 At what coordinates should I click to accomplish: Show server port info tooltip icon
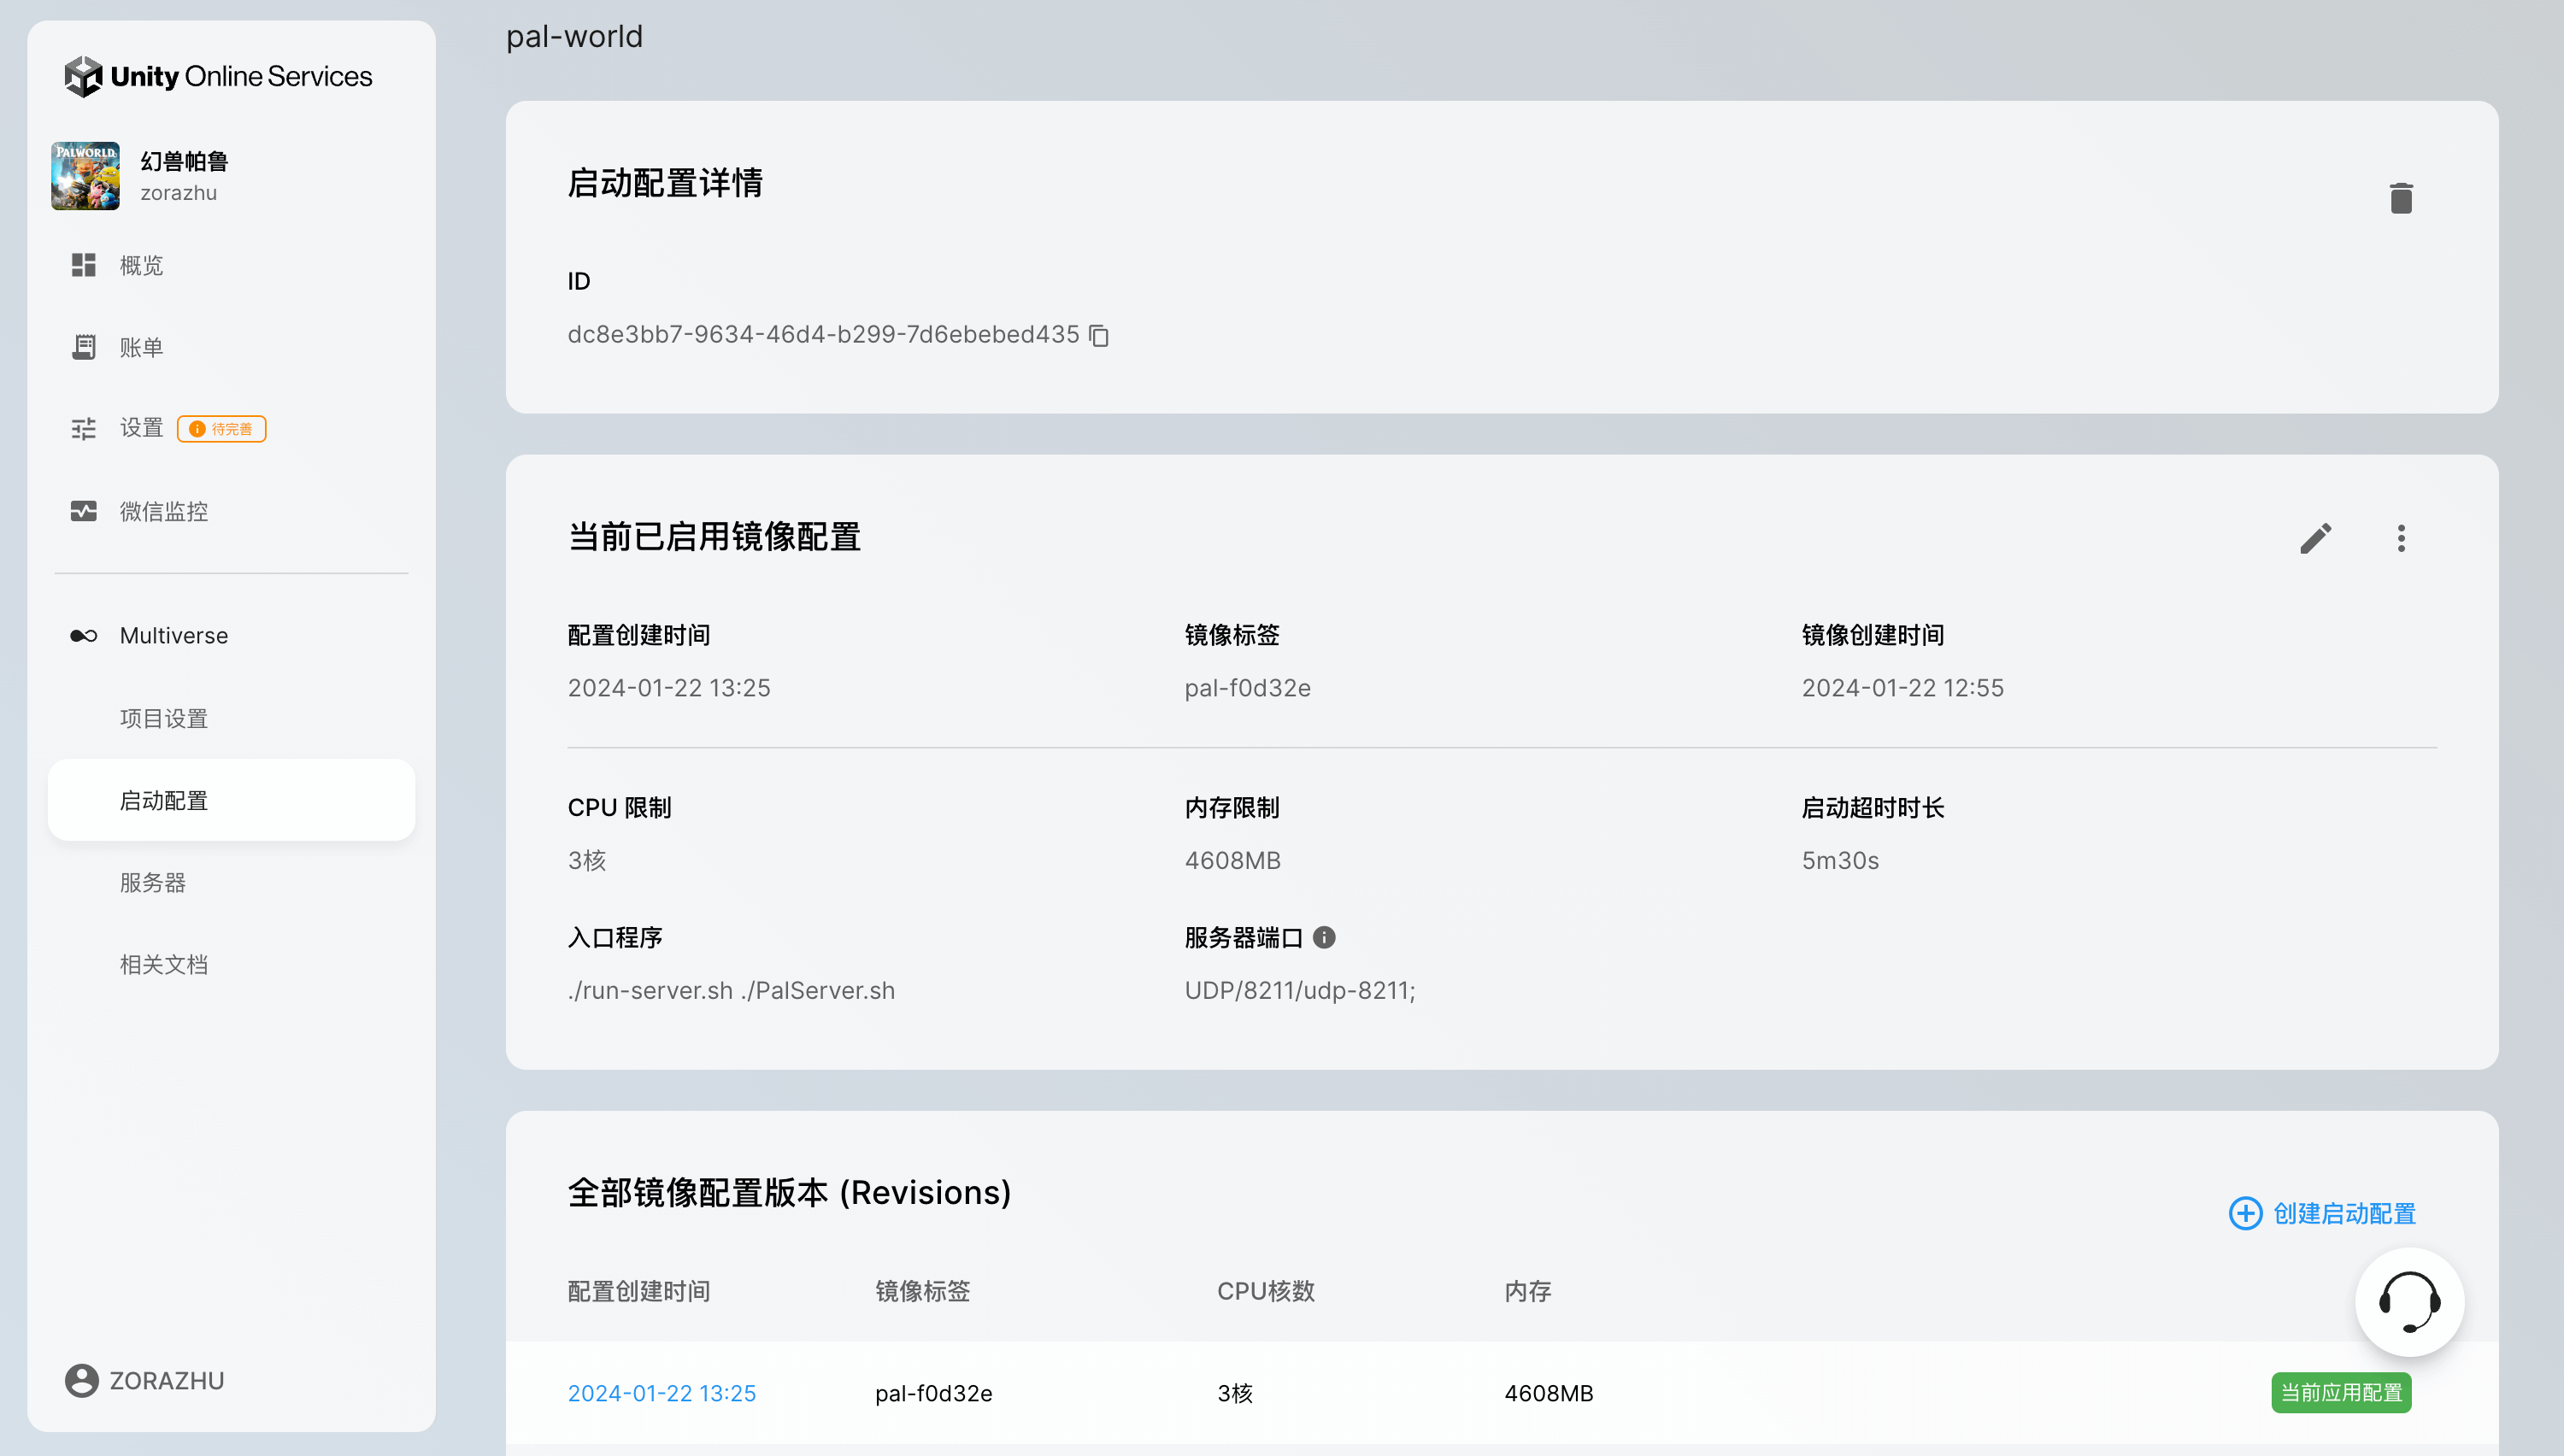pos(1324,938)
